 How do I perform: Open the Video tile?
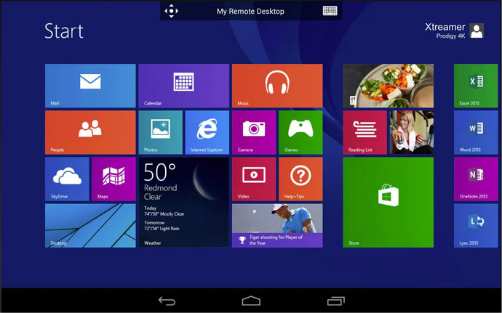pyautogui.click(x=254, y=179)
